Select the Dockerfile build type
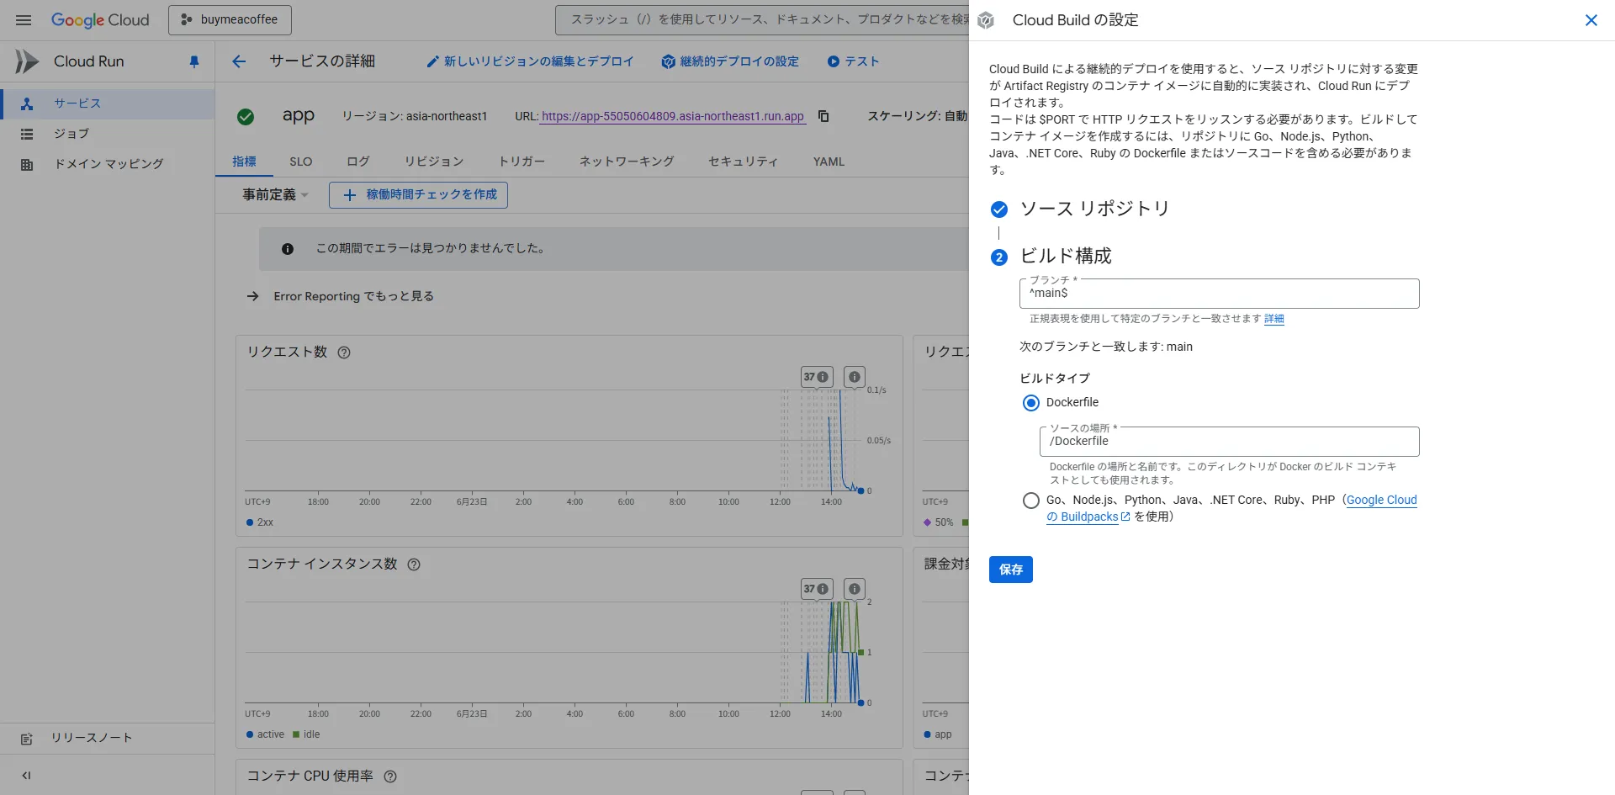Screen dimensions: 1615x795 pos(1031,403)
